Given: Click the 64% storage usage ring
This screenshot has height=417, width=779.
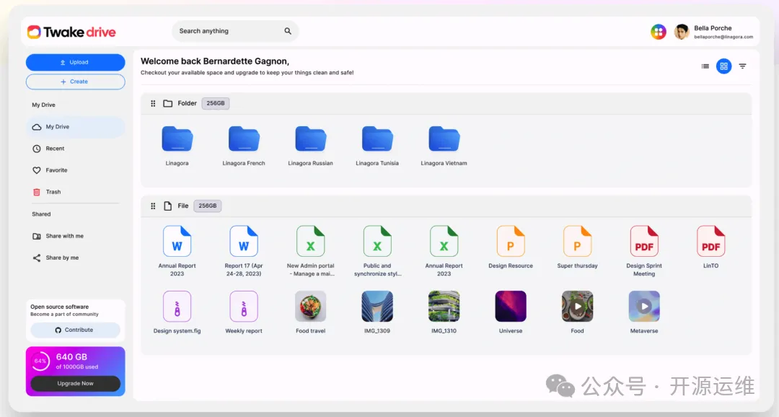Looking at the screenshot, I should click(x=40, y=361).
